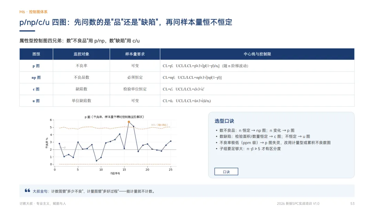
Task: Click the 不良率 % y-axis label
Action: tap(47, 143)
